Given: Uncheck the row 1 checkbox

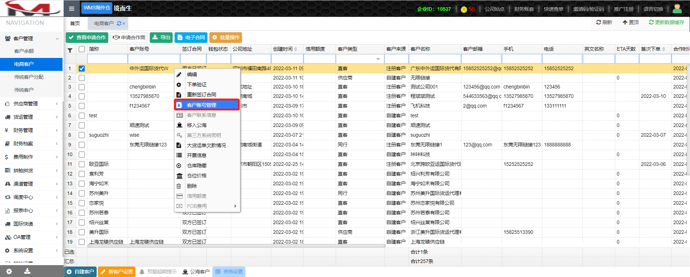Looking at the screenshot, I should pyautogui.click(x=82, y=68).
